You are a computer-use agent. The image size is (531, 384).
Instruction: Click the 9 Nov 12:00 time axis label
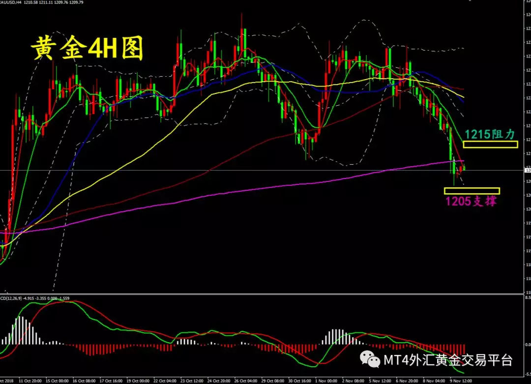(461, 381)
